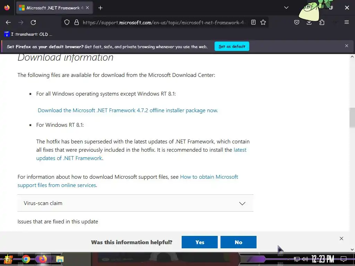This screenshot has width=355, height=266.
Task: Open the ':transheart: OLD' bookmark
Action: (x=28, y=34)
